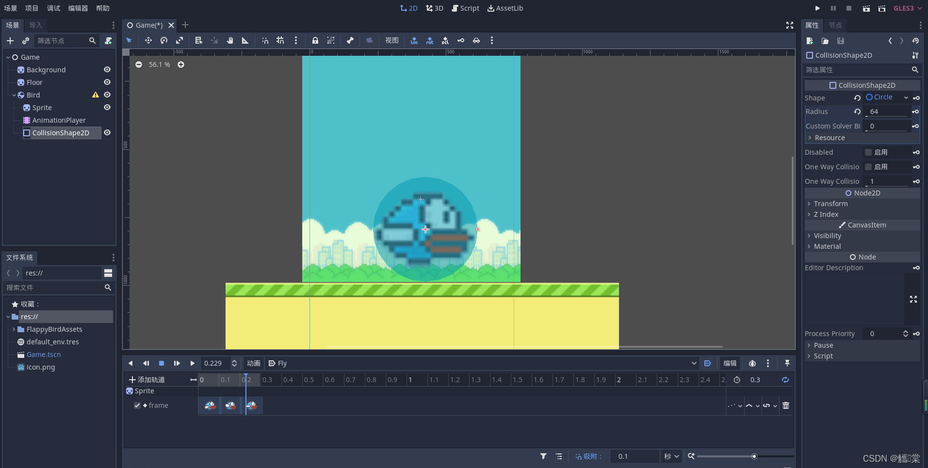This screenshot has height=468, width=928.
Task: Create a new resource in the Inspector
Action: [810, 41]
